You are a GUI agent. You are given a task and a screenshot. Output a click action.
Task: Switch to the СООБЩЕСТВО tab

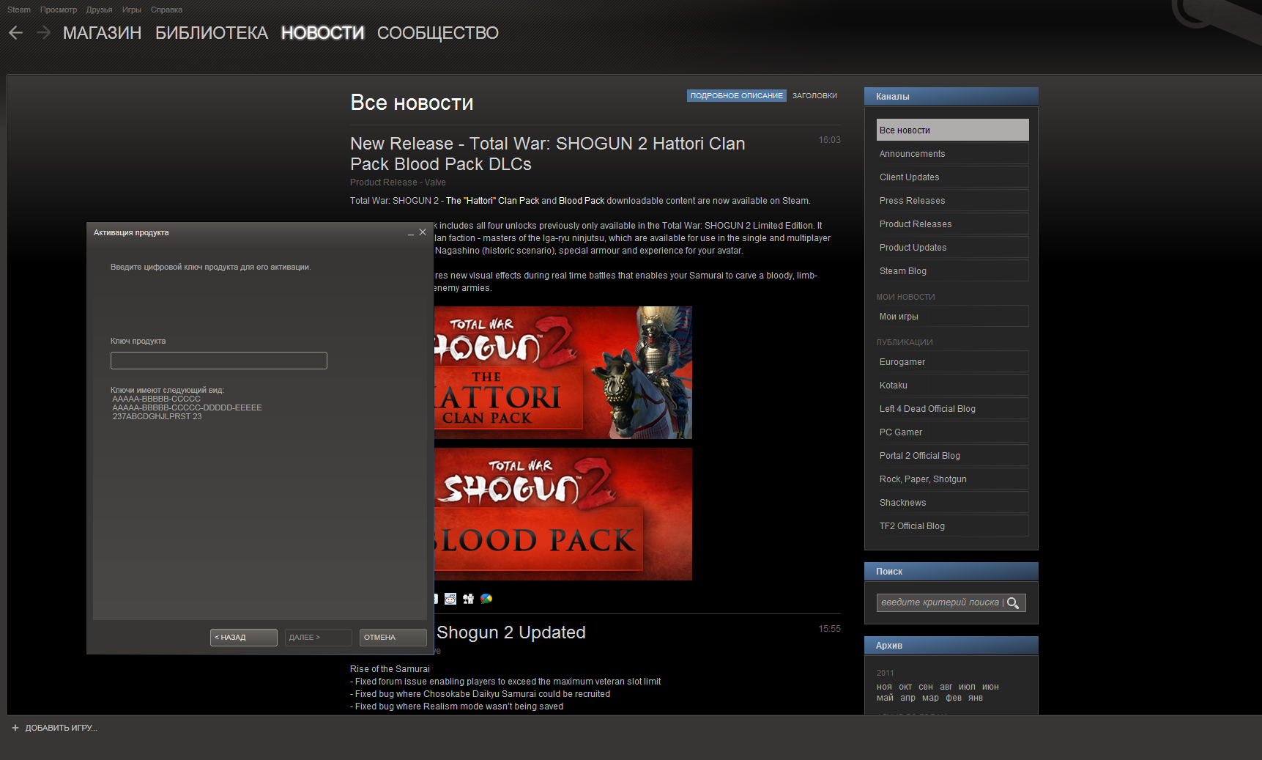[x=438, y=33]
